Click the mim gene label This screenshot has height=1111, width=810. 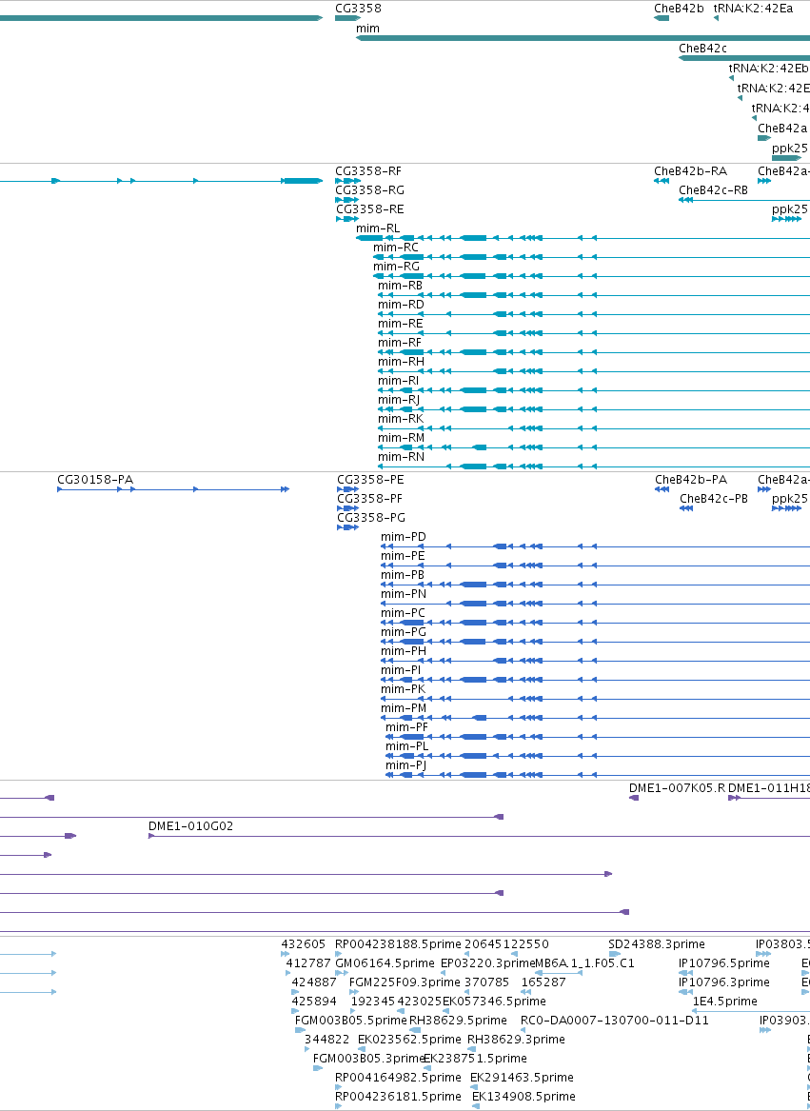click(367, 29)
